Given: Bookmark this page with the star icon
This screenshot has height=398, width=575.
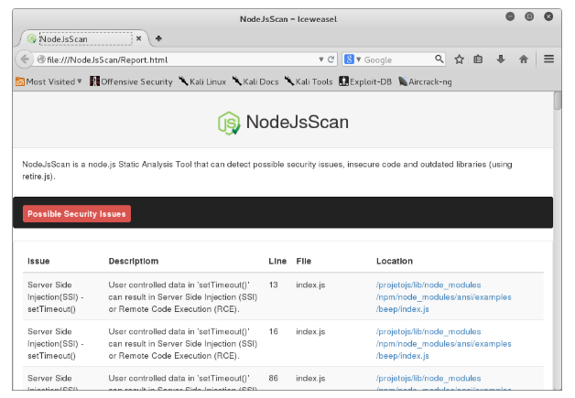Looking at the screenshot, I should 459,59.
